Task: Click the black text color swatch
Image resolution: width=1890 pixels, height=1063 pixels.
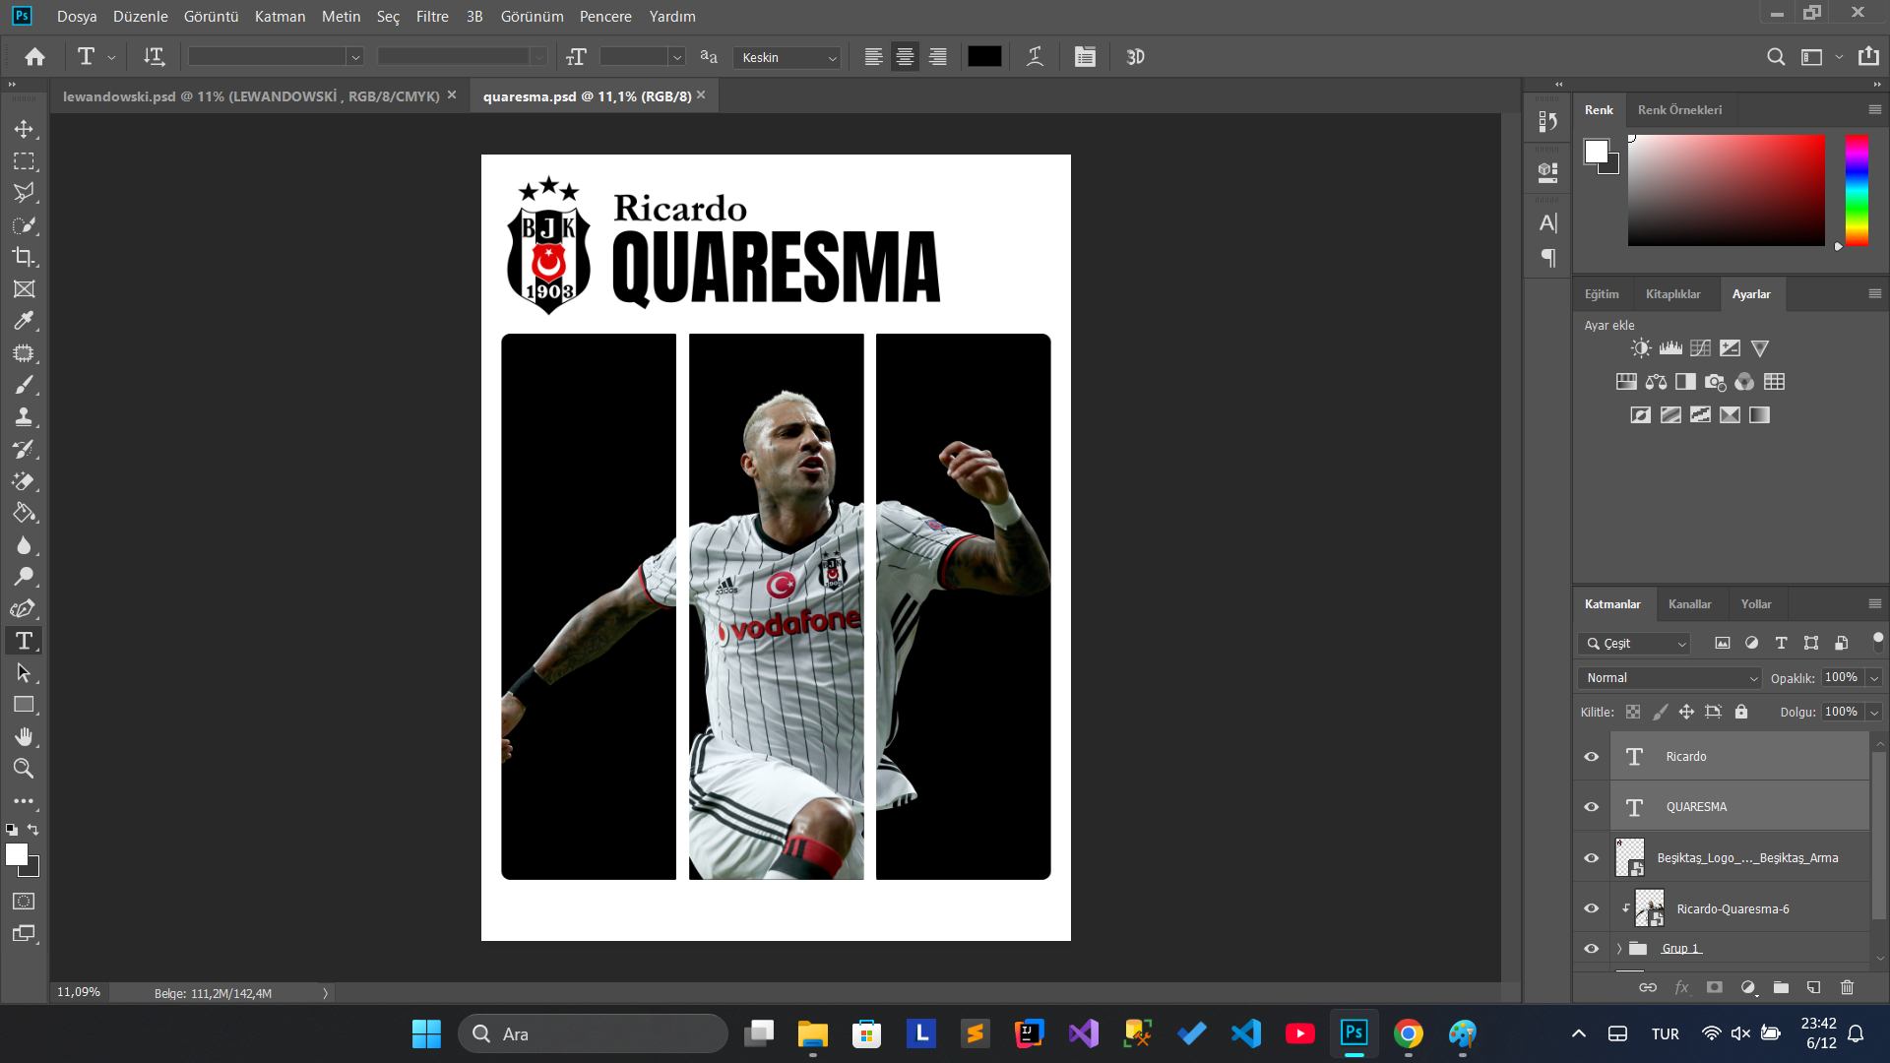Action: coord(984,57)
